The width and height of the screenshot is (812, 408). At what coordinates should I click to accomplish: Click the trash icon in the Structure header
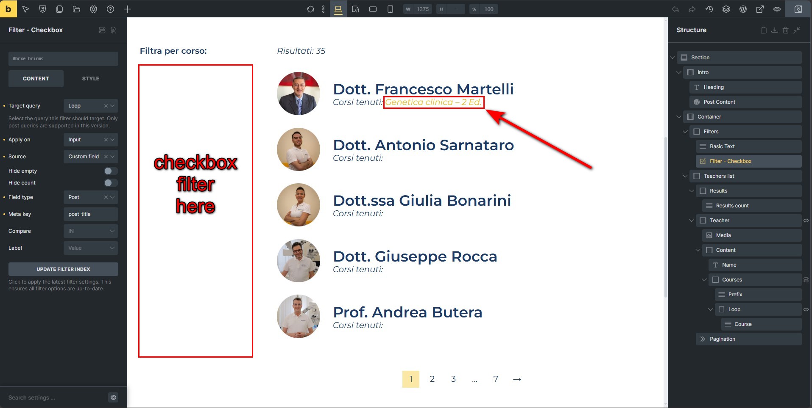[785, 30]
